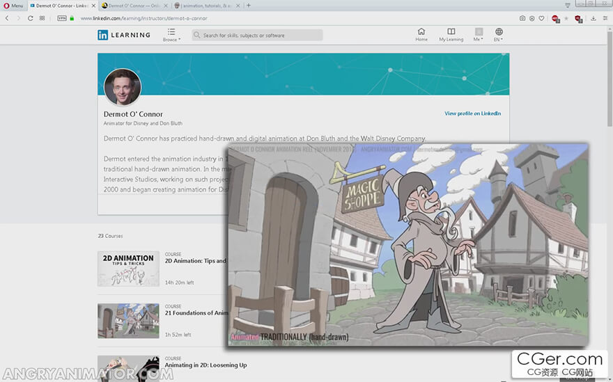
Task: Click the green security padlock icon
Action: click(72, 18)
